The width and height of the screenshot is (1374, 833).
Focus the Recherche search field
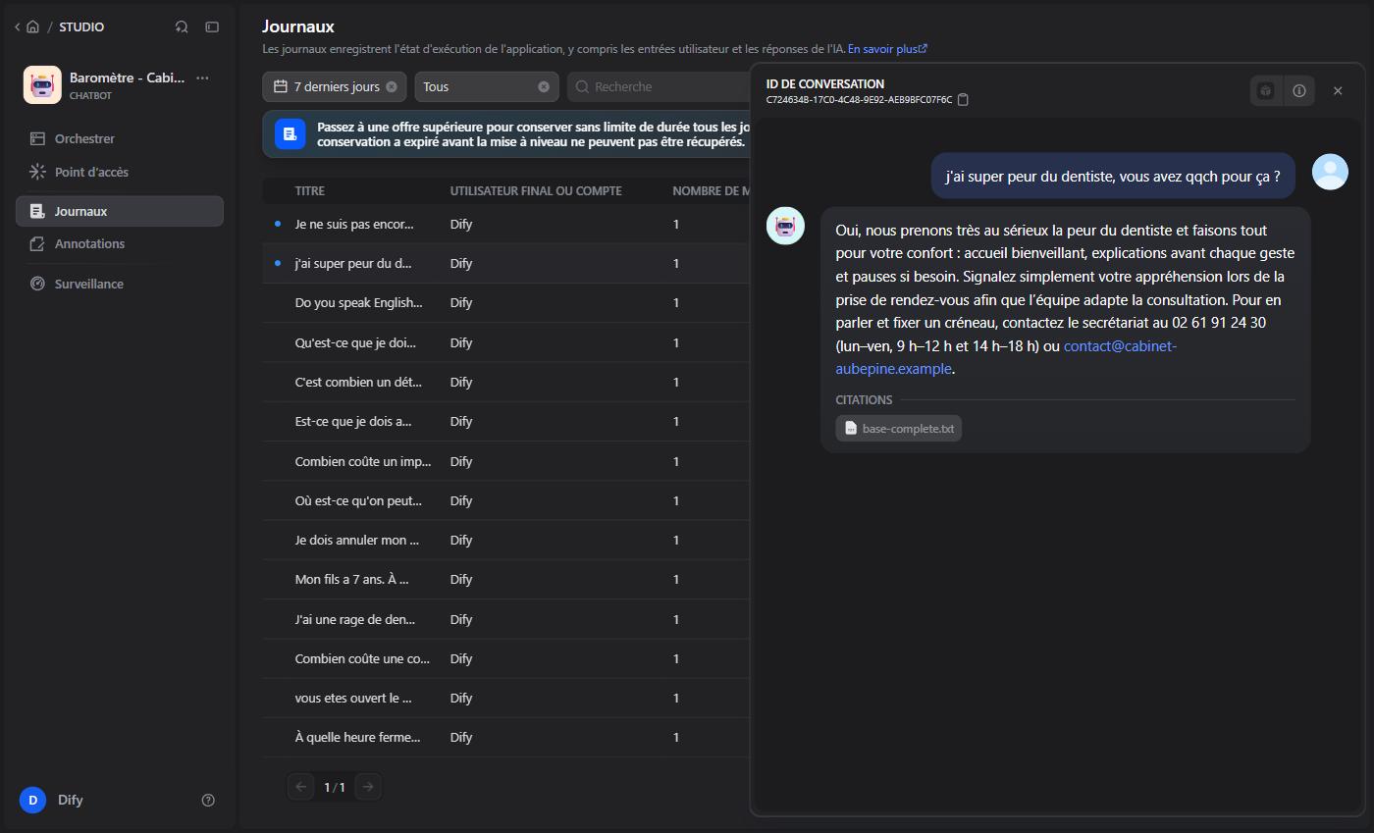tap(660, 86)
